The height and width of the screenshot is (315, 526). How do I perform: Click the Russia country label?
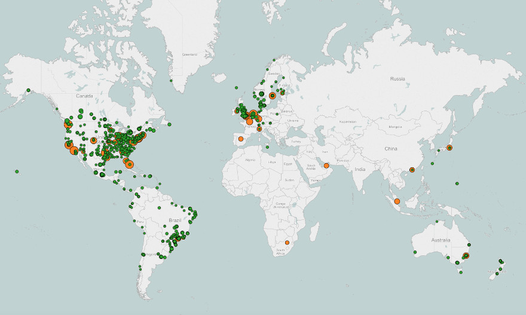[397, 79]
